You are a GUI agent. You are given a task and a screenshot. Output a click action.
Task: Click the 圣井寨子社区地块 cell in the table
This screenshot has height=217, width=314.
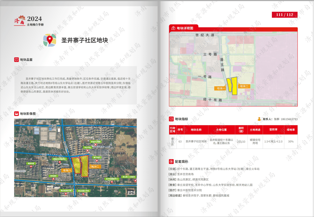click(196, 142)
